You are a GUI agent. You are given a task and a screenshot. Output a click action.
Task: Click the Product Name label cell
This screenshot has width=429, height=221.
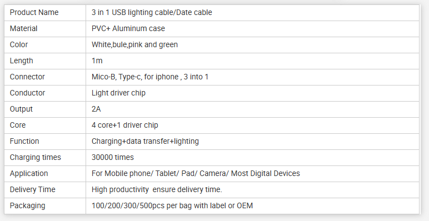click(45, 13)
